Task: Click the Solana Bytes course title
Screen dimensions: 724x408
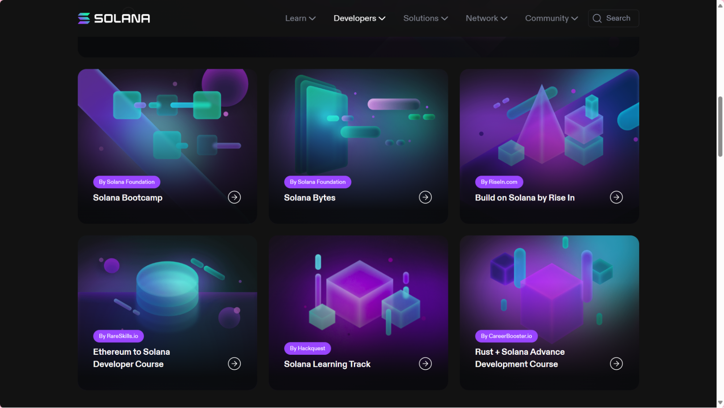Action: (x=309, y=198)
